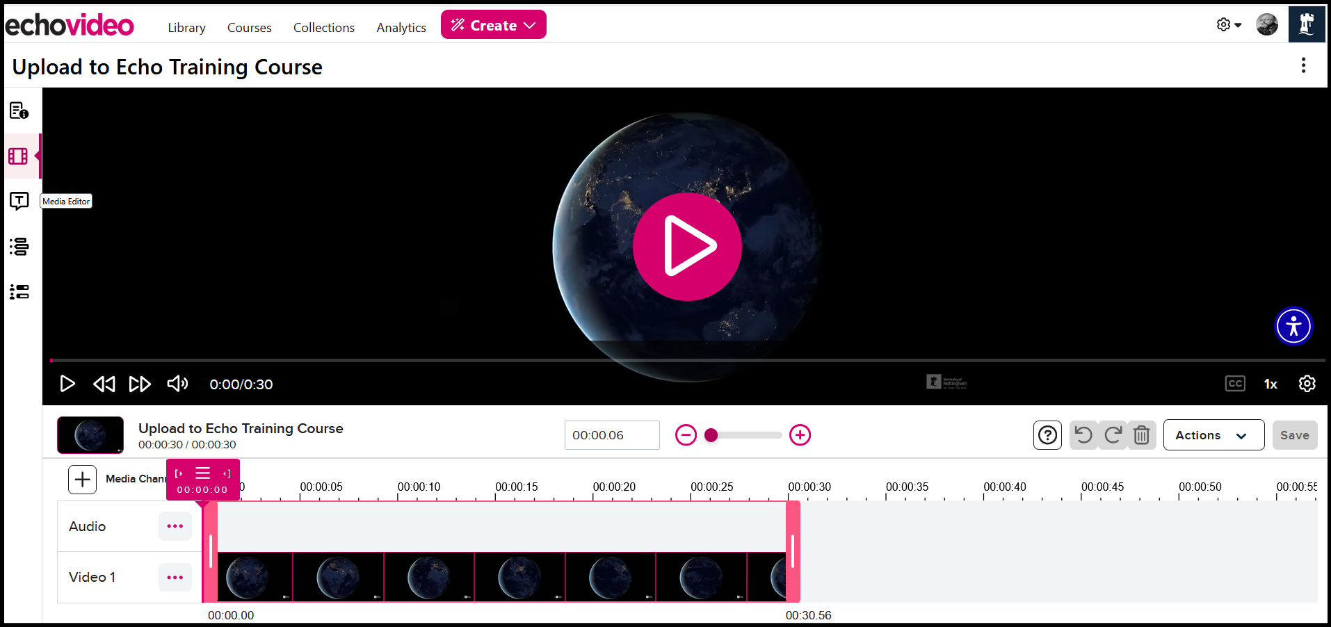
Task: Click the timeline zoom slider handle
Action: click(711, 435)
